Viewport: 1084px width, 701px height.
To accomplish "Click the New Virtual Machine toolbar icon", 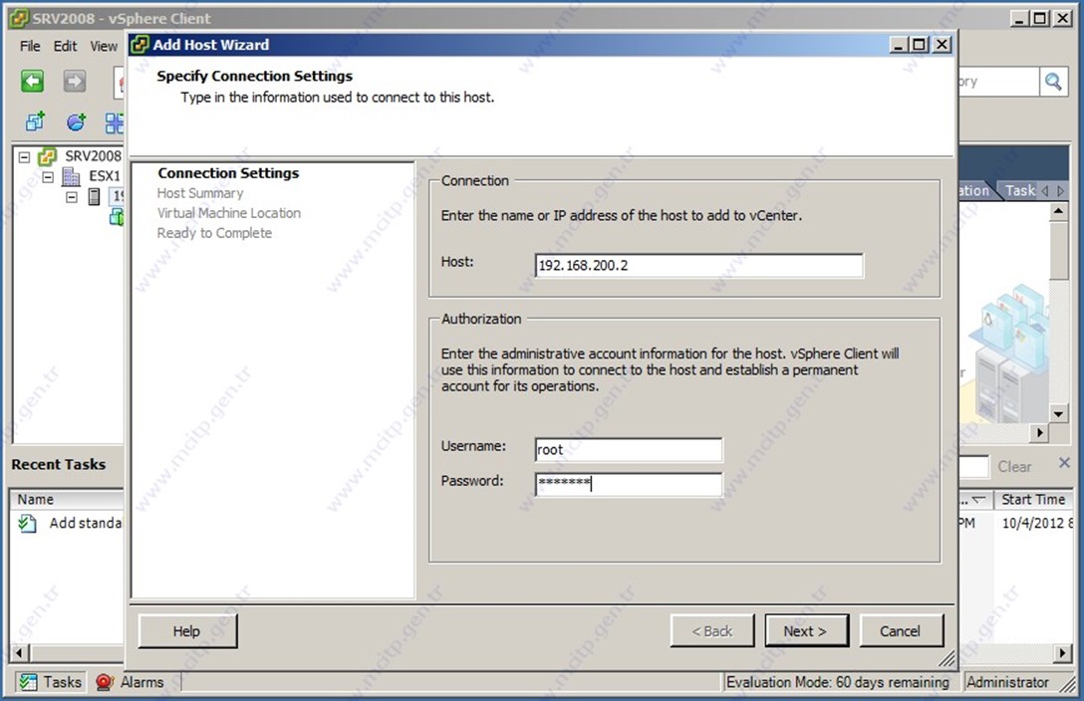I will pyautogui.click(x=35, y=122).
